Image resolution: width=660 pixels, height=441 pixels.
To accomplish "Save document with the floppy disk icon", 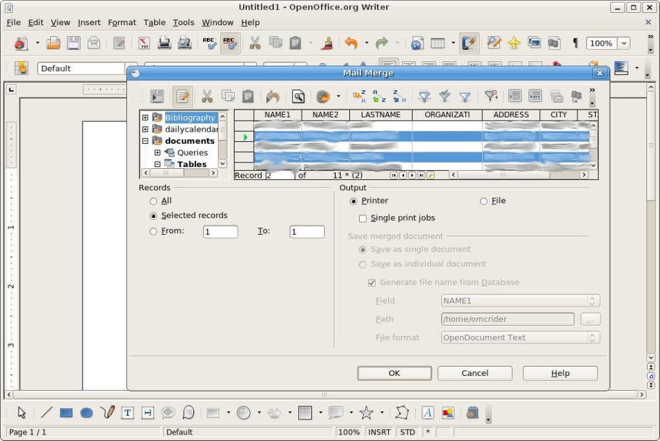I will pyautogui.click(x=73, y=43).
